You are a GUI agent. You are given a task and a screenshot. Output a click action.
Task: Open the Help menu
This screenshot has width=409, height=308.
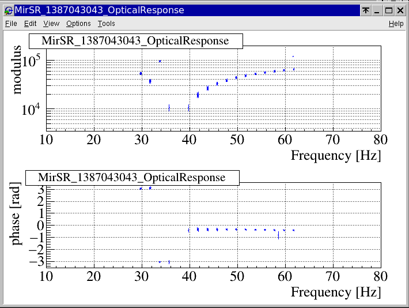point(396,24)
